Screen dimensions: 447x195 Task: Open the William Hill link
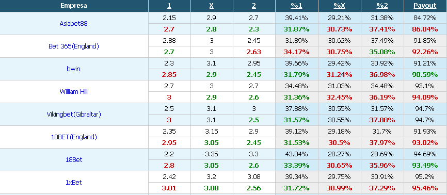(x=73, y=91)
